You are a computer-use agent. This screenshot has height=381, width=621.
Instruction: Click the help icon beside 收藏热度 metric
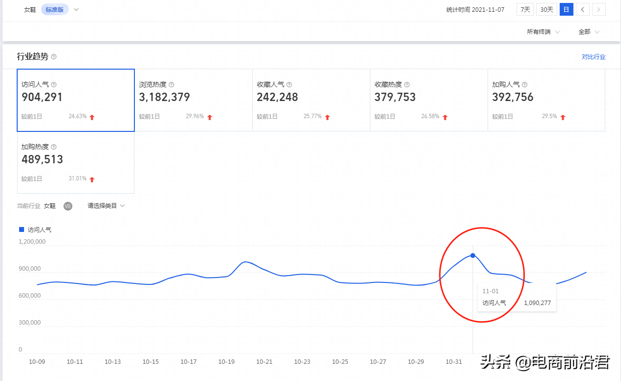point(407,84)
